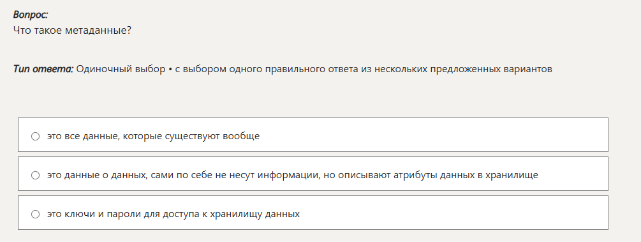The image size is (641, 242).
Task: Click the bullet separator after 'Одиночный выбор'
Action: tap(170, 69)
